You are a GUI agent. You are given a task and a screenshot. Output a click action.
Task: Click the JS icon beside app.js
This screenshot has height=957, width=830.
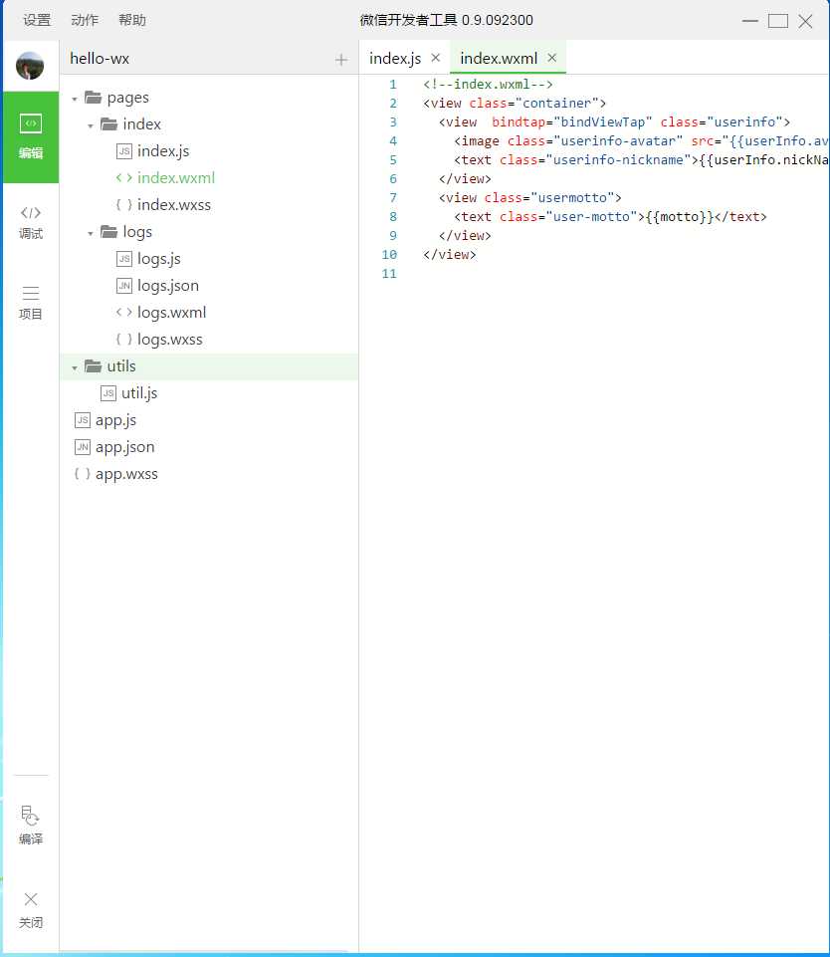pos(83,420)
